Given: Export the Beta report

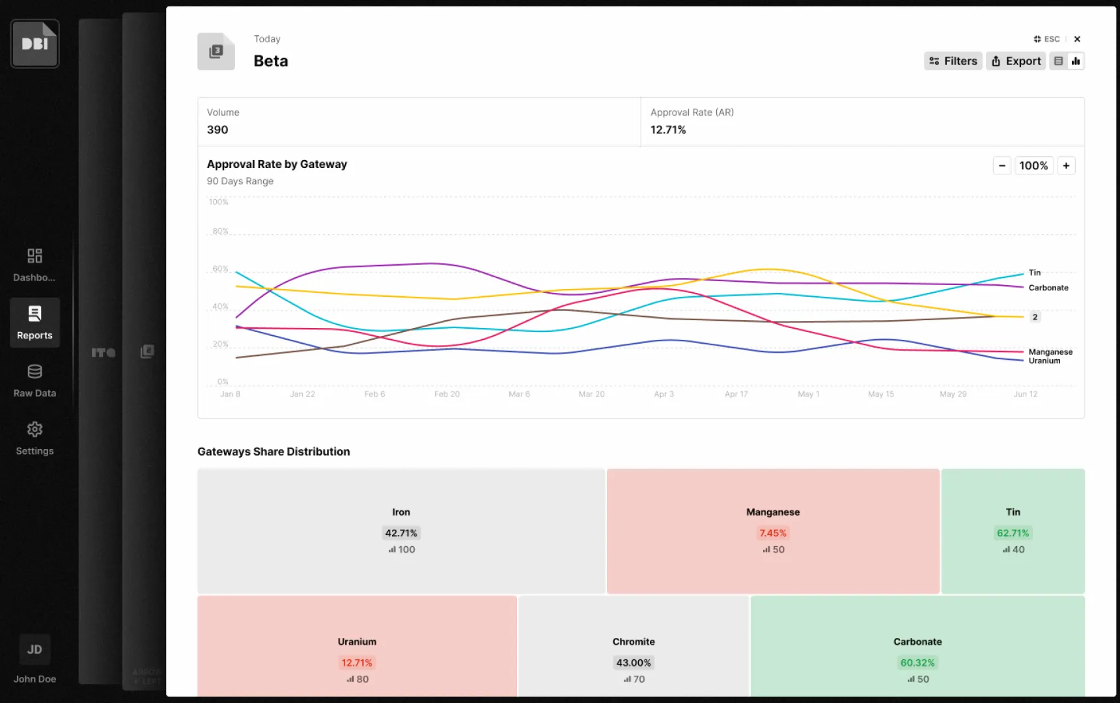Looking at the screenshot, I should (1016, 61).
